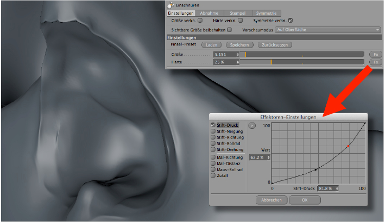Viewport: 385px width, 222px height.
Task: Enable the Zufall effector checkbox
Action: [212, 176]
